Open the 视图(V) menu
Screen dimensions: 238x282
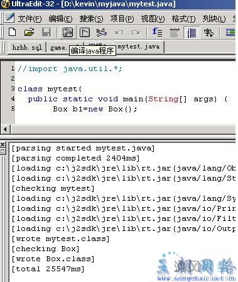coord(153,19)
